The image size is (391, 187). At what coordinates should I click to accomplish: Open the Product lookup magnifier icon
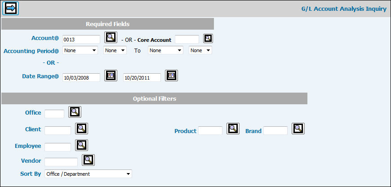point(233,129)
